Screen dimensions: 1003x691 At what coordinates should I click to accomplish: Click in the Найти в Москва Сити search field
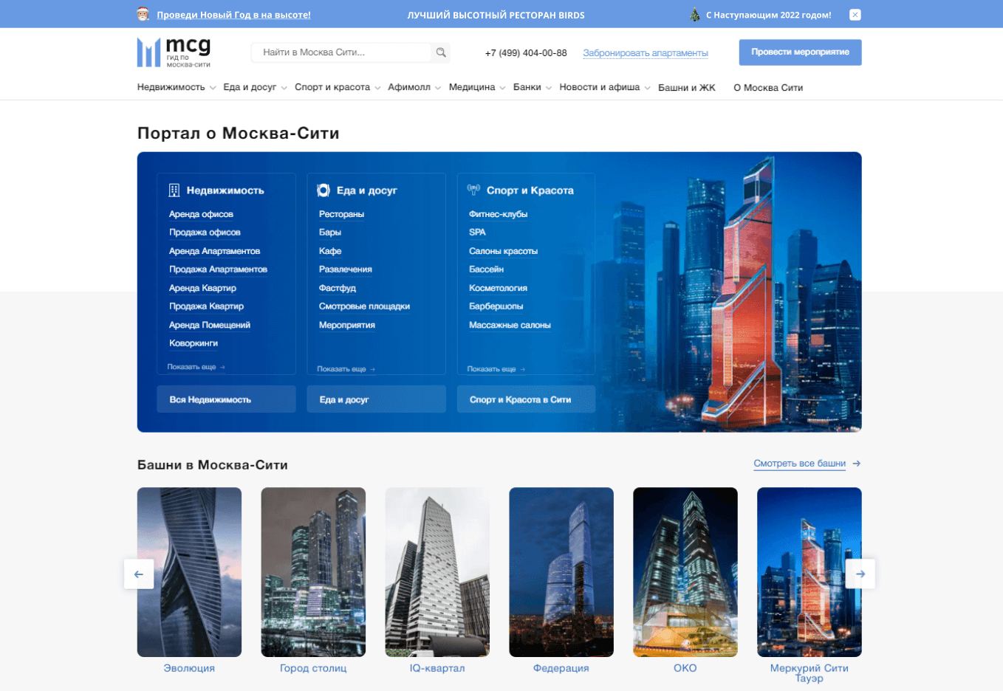pyautogui.click(x=341, y=52)
